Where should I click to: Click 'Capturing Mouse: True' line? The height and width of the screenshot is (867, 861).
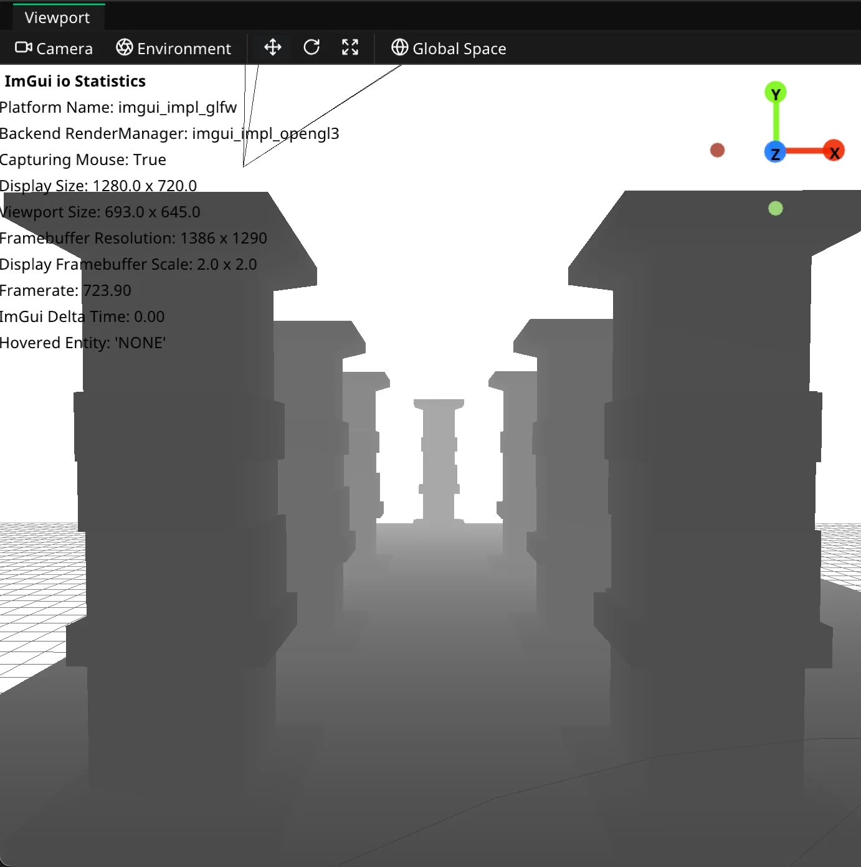pyautogui.click(x=83, y=159)
